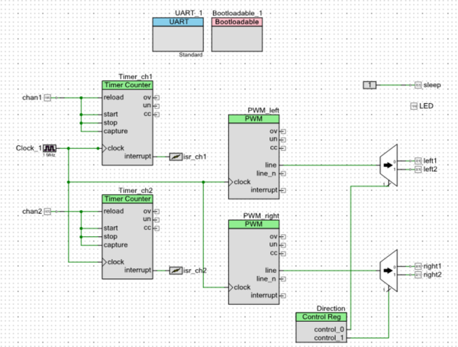Select the Bootloadable component header
Viewport: 458px width, 347px height.
(x=237, y=22)
